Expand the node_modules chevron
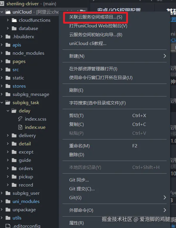This screenshot has width=176, height=228. (x=2, y=53)
